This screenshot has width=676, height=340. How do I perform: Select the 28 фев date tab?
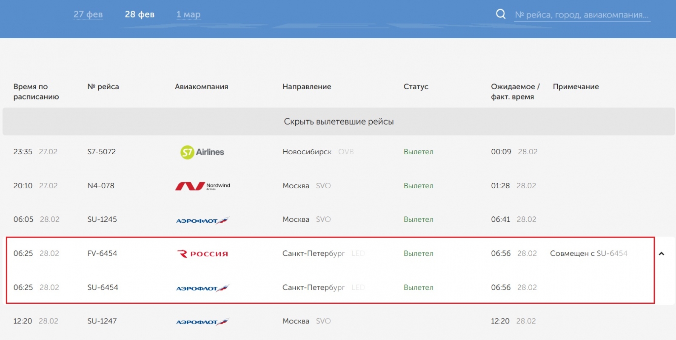pos(140,14)
